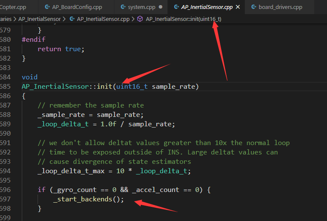Click the C++ file icon on AP_BoardConfig.cpp tab
327x221 pixels.
(47, 7)
